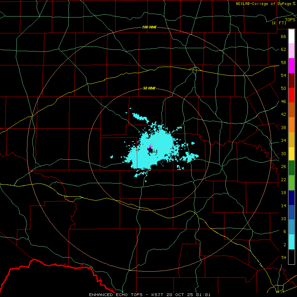Click the black TH threshold legend swatch
Viewport: 297px width, 297px height.
click(x=291, y=257)
